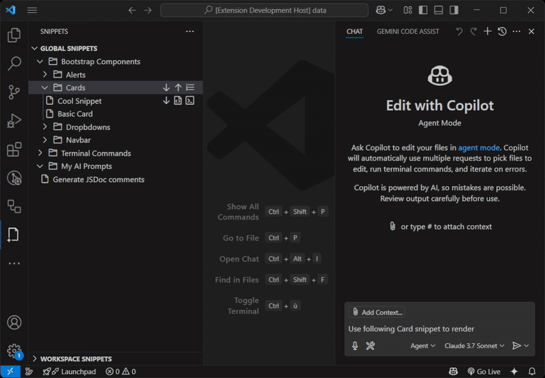Viewport: 545px width, 378px height.
Task: Show additional views ellipsis in activity bar
Action: (14, 264)
